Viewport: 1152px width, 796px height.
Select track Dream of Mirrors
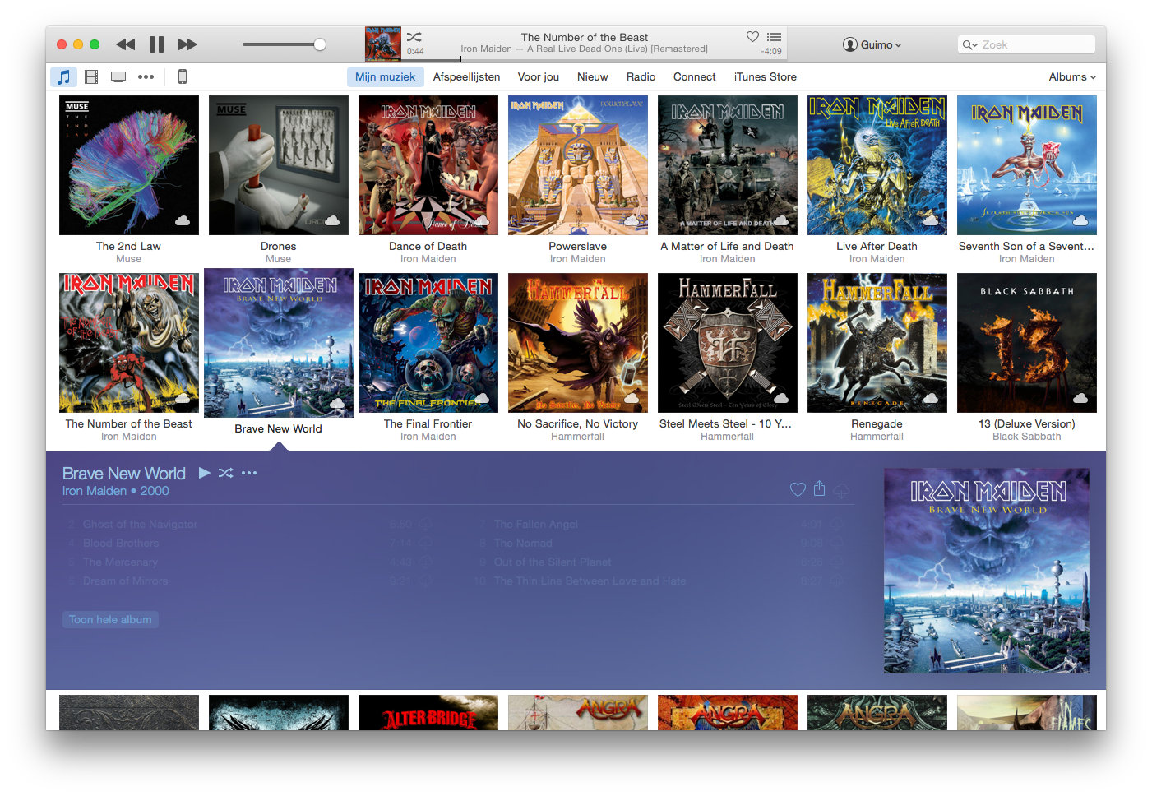125,581
